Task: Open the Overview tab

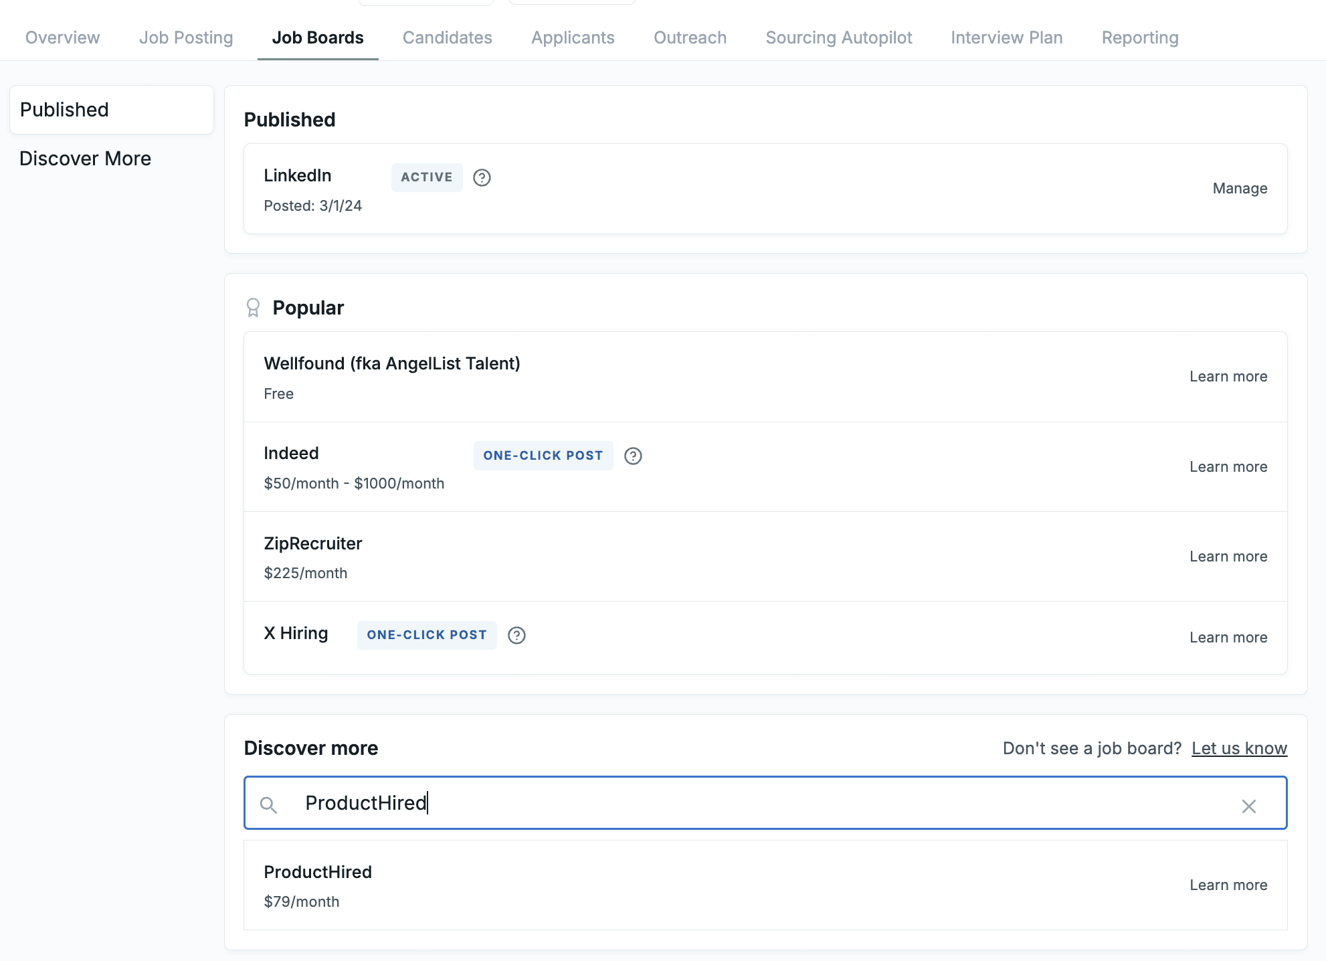Action: click(62, 37)
